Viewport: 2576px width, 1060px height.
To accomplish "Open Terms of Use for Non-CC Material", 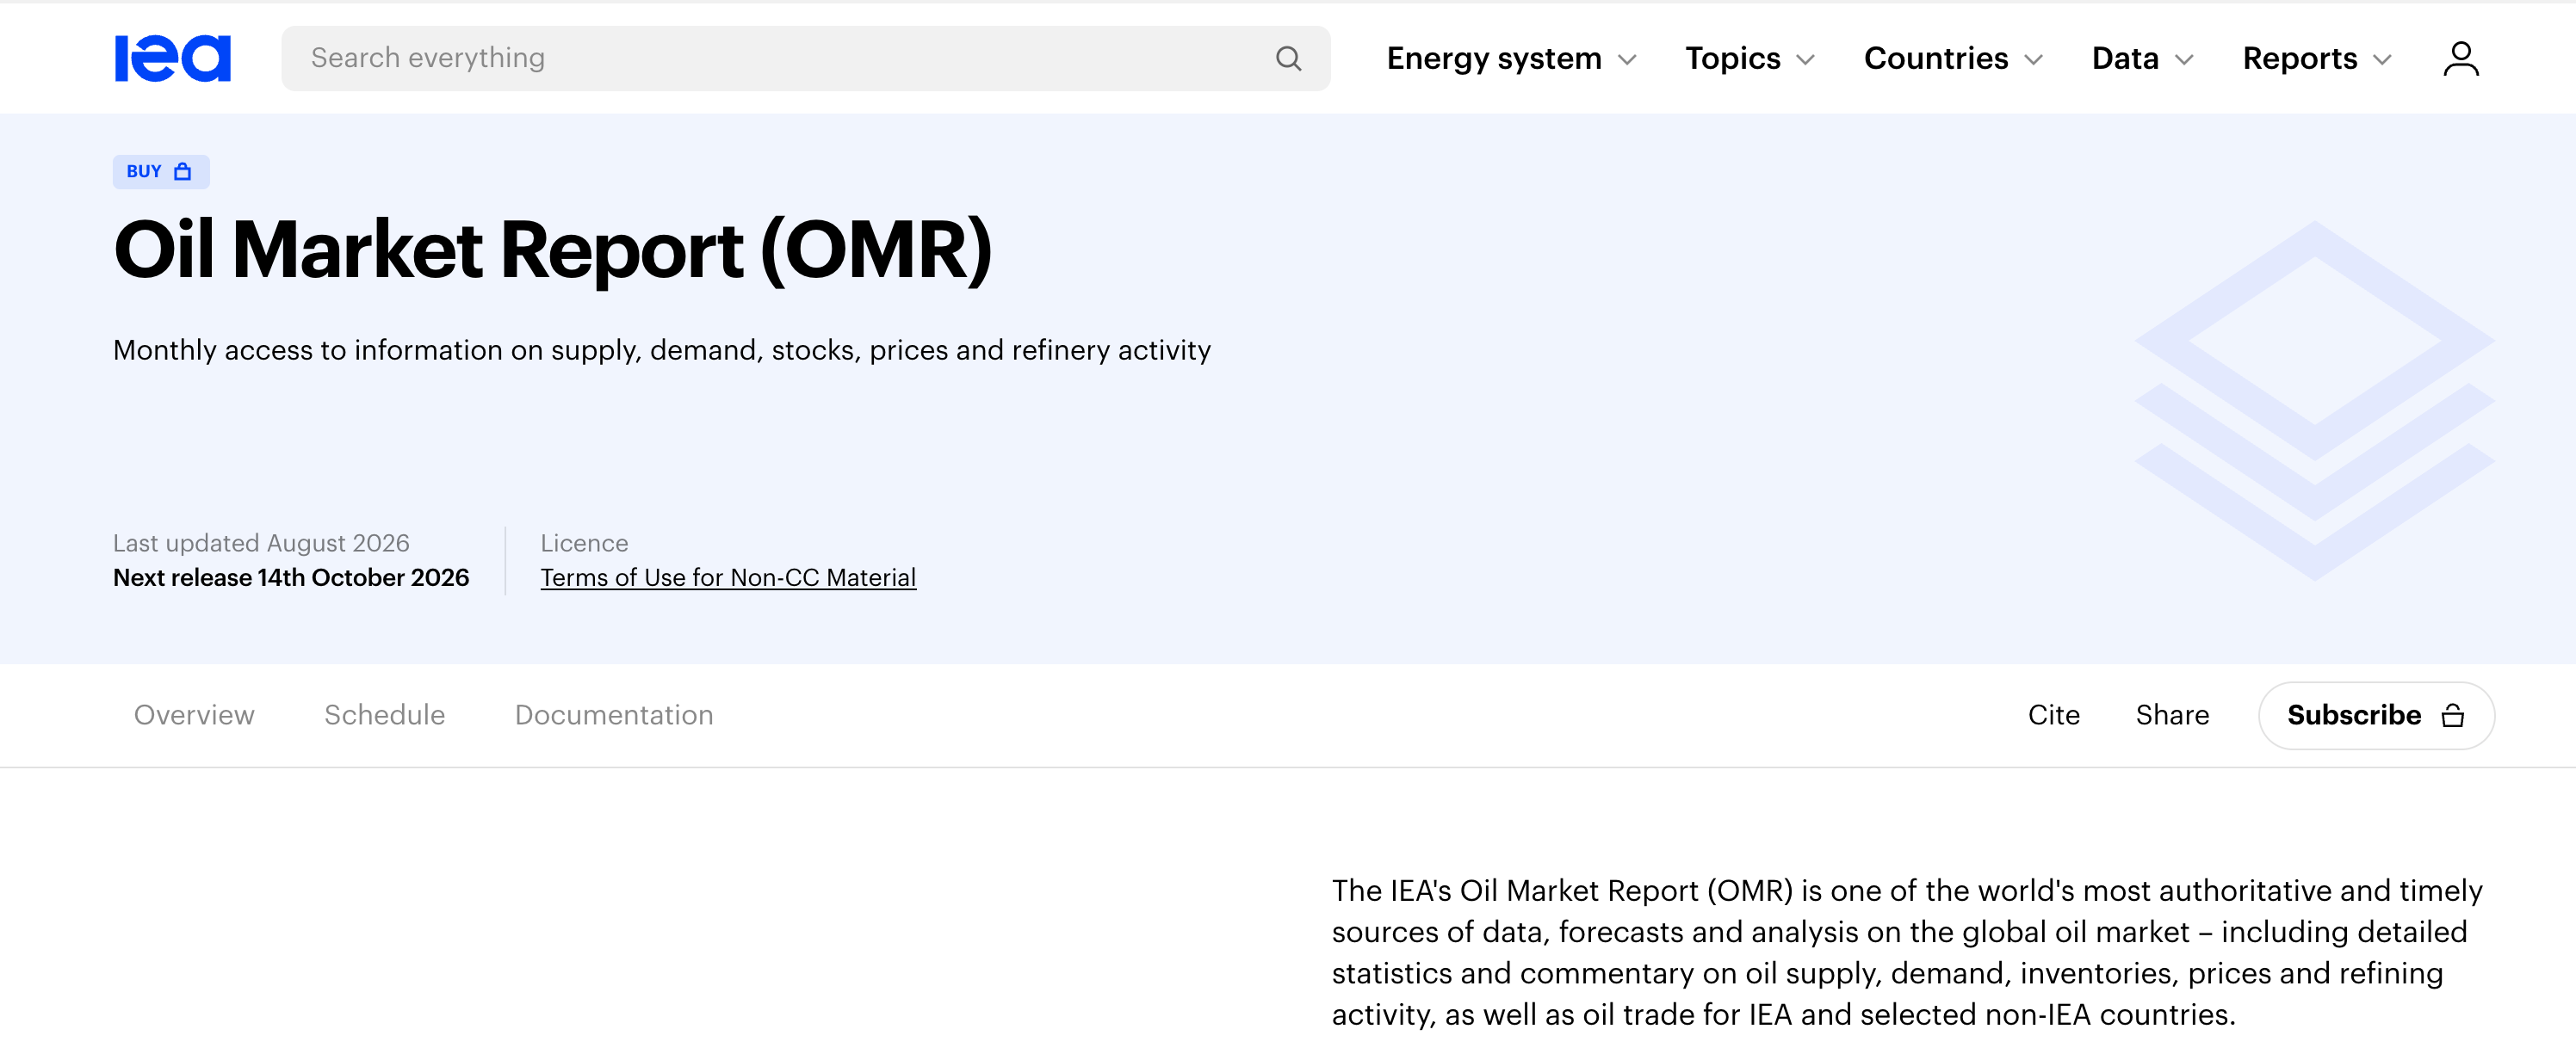I will (x=728, y=577).
